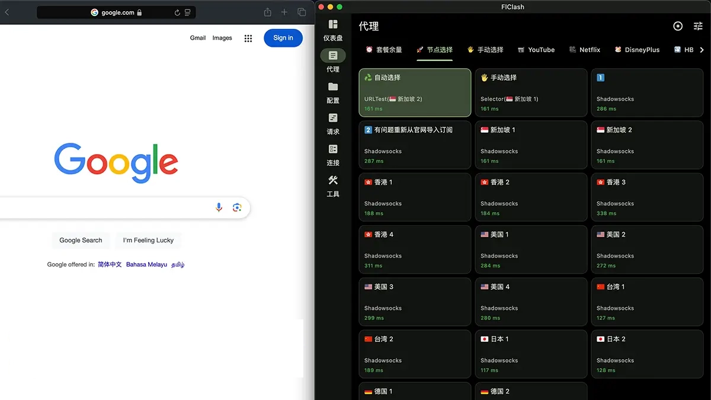Image resolution: width=711 pixels, height=400 pixels.
Task: Switch to the Netflix proxy group tab
Action: click(x=584, y=50)
